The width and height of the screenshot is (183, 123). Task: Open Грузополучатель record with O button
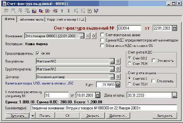118,69
